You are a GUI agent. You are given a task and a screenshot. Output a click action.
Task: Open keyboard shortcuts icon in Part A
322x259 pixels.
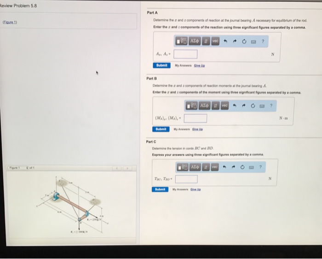click(x=253, y=42)
